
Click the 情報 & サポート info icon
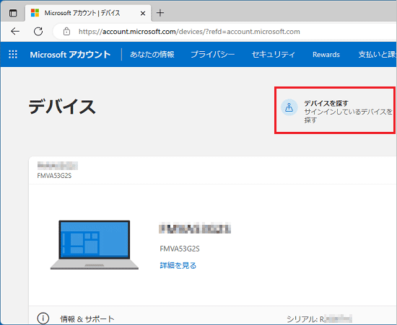(x=43, y=319)
